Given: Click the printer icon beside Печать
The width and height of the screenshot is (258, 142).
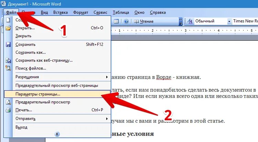Looking at the screenshot, I should pyautogui.click(x=8, y=110).
